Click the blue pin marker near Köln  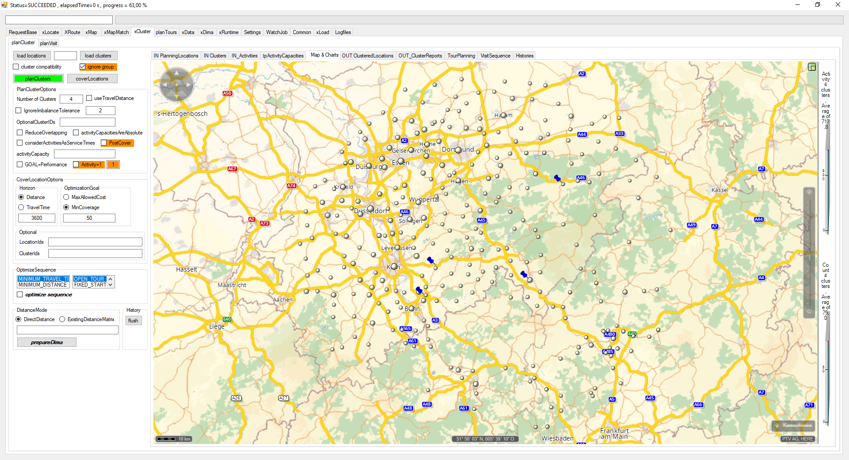(x=430, y=260)
